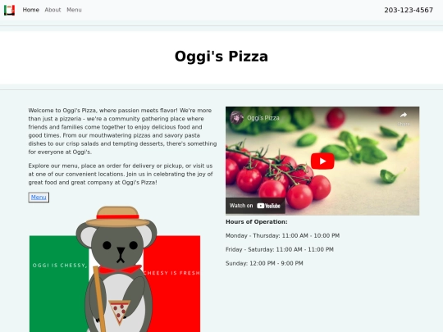The image size is (443, 332).
Task: Click the Oggi's Pizza page heading
Action: [x=221, y=57]
